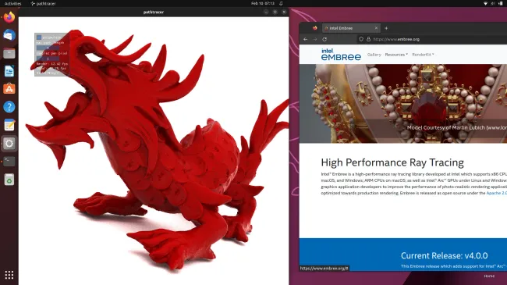The image size is (507, 285).
Task: Open a new browser tab
Action: coord(386,28)
